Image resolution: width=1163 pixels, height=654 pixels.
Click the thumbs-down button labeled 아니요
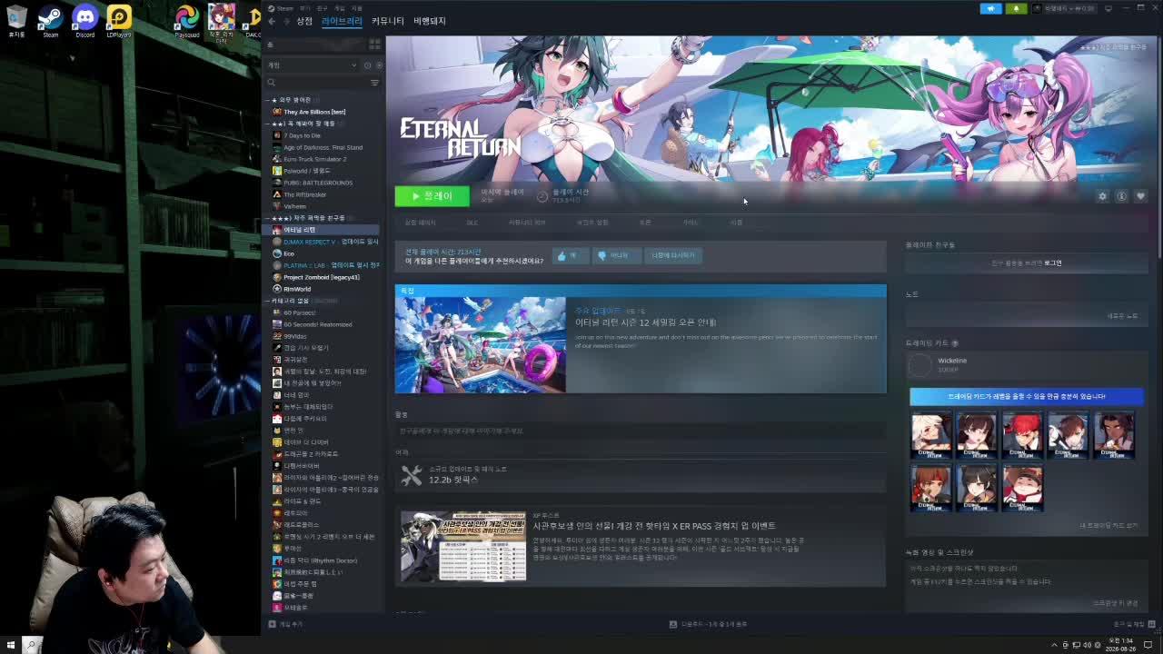615,256
